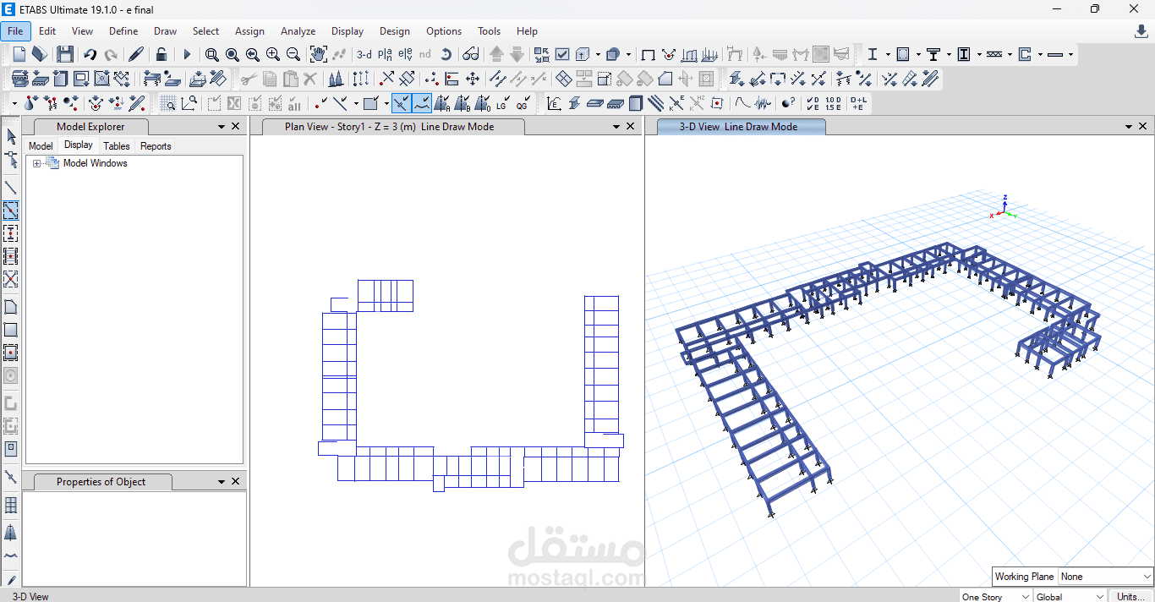
Task: Click the response spectrum curve icon
Action: tap(742, 103)
